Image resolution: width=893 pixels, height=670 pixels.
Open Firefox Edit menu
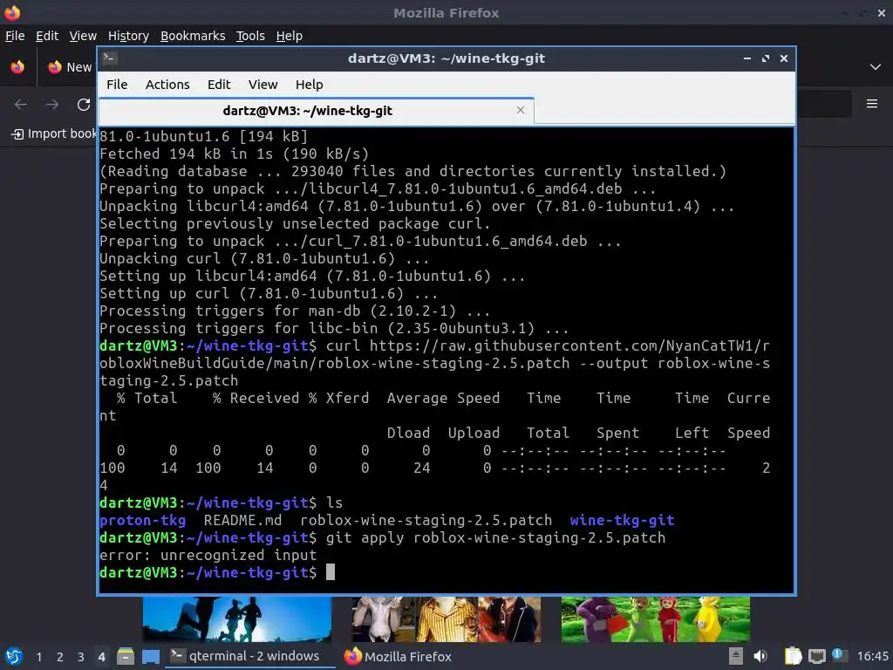tap(47, 36)
